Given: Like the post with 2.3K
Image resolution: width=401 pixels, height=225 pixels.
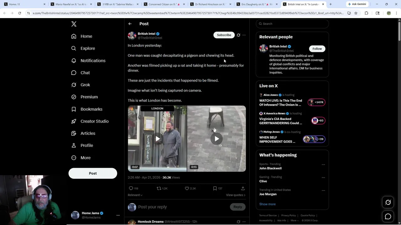Looking at the screenshot, I should point(190,188).
